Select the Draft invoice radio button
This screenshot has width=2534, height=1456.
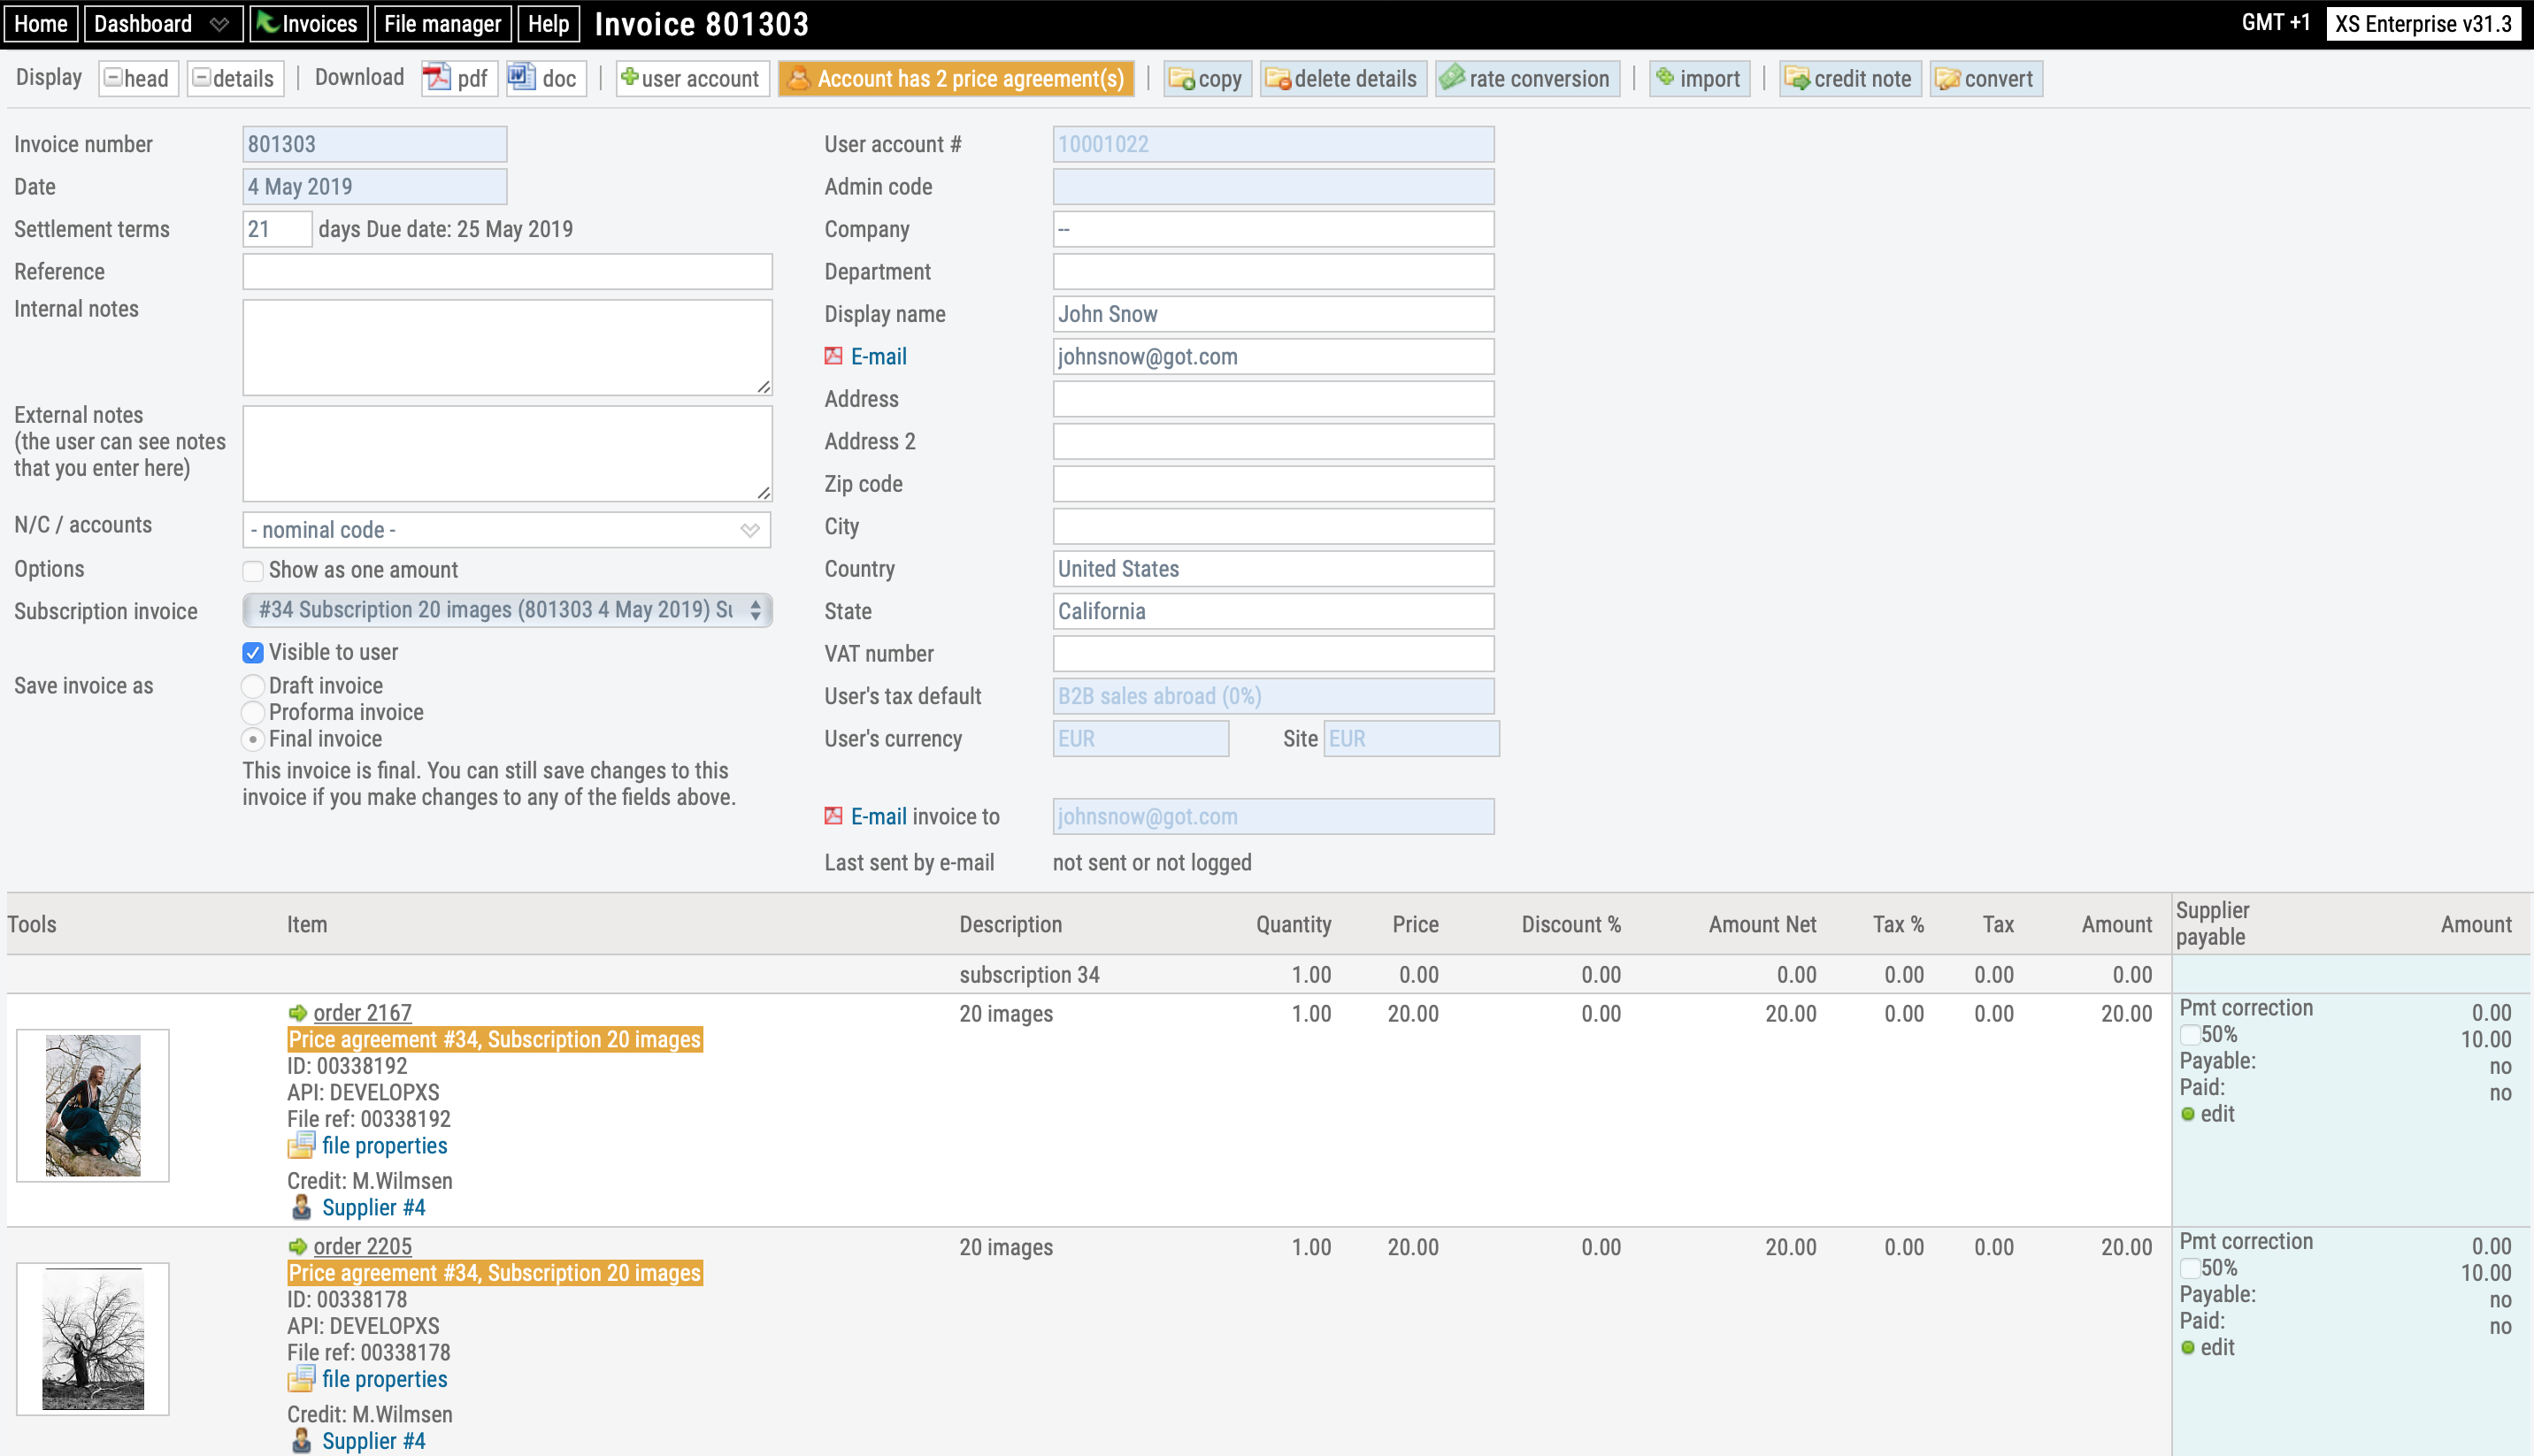coord(253,686)
